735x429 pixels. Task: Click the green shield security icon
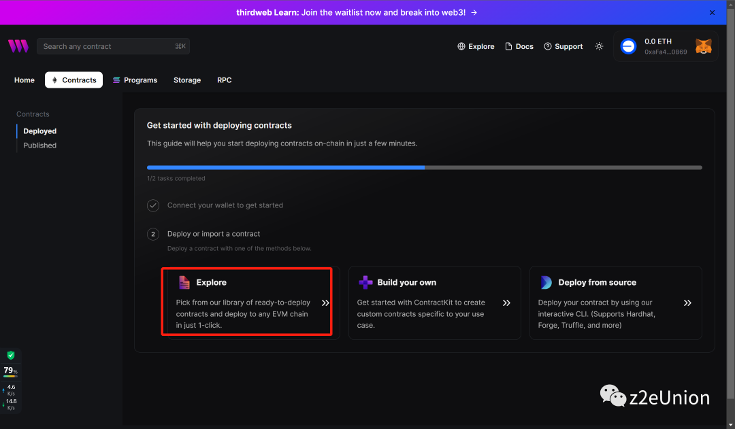coord(11,356)
